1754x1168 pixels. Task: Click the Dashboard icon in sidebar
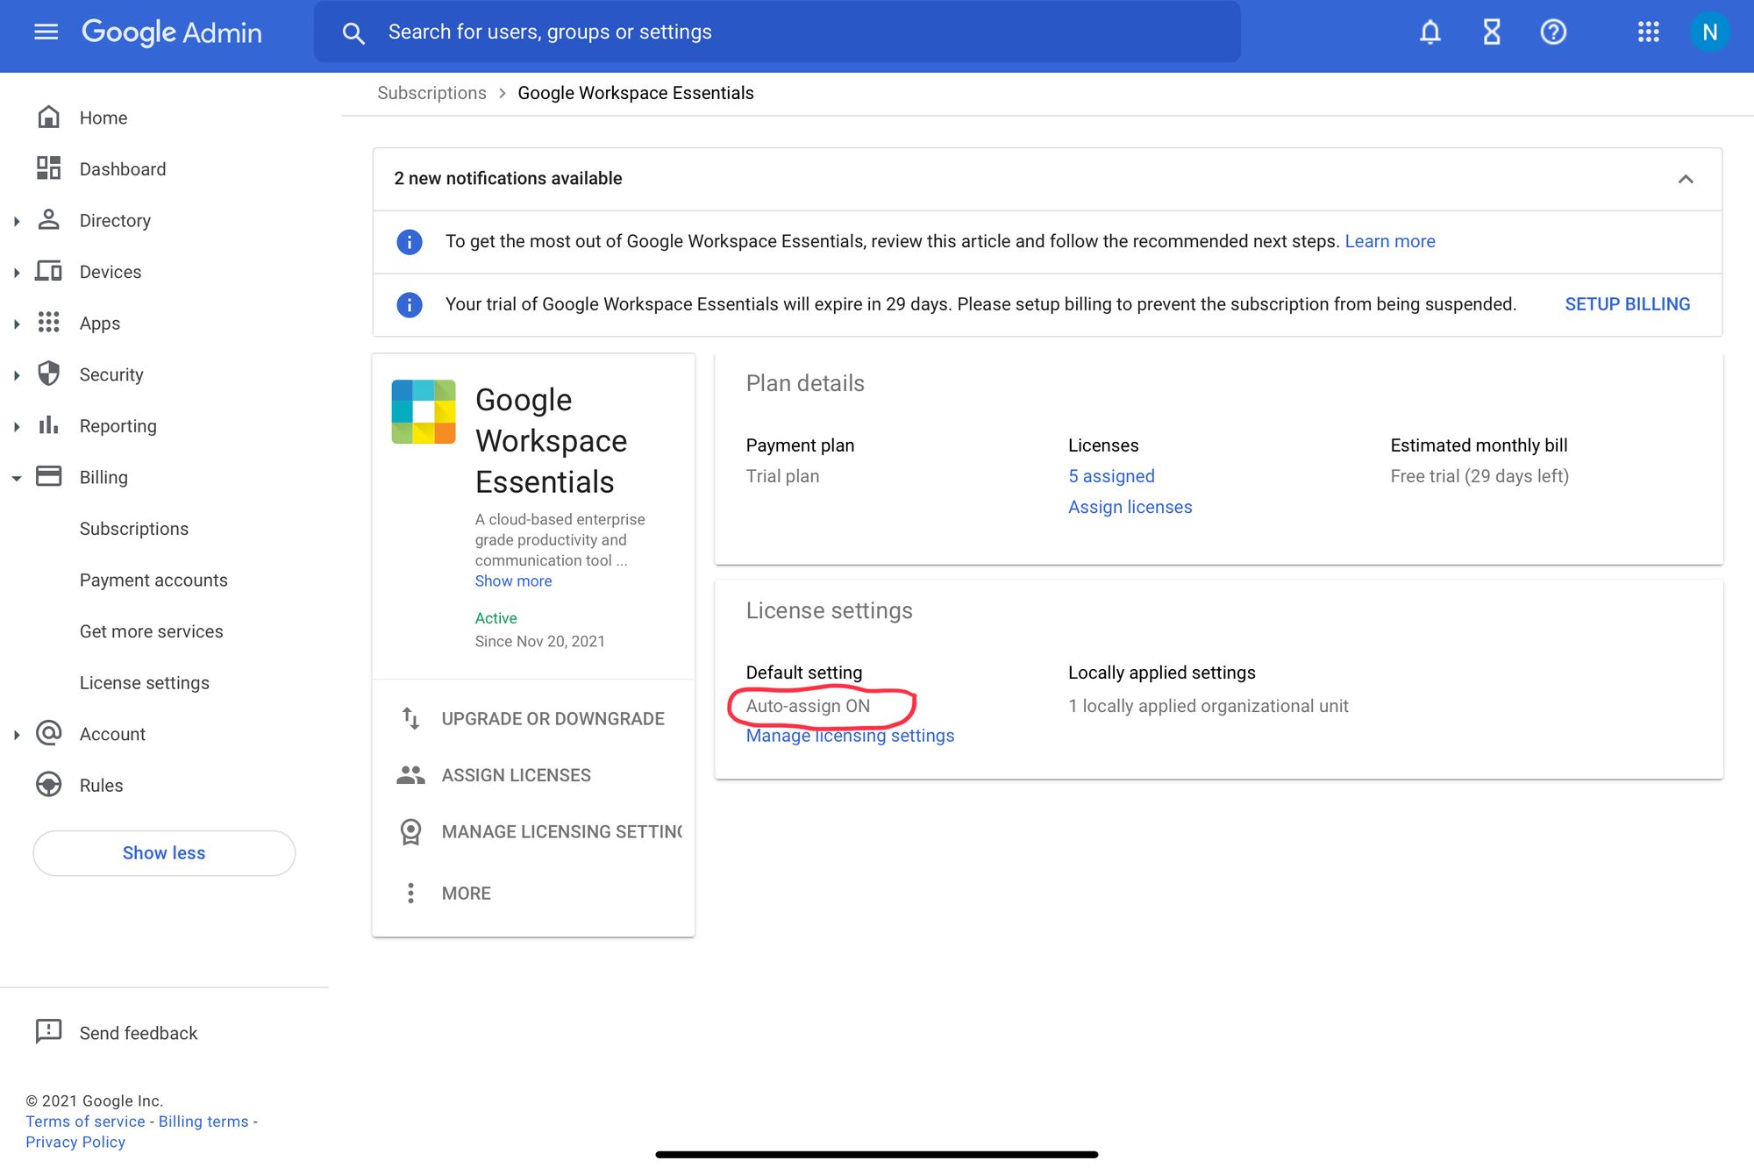[x=49, y=168]
